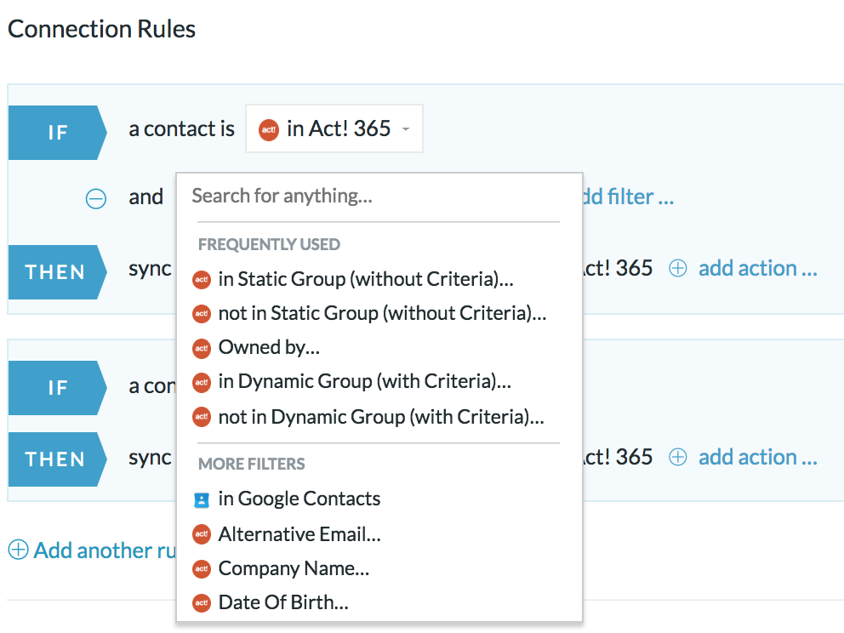Click the plus icon of first rule's add action
The width and height of the screenshot is (844, 633).
tap(678, 268)
